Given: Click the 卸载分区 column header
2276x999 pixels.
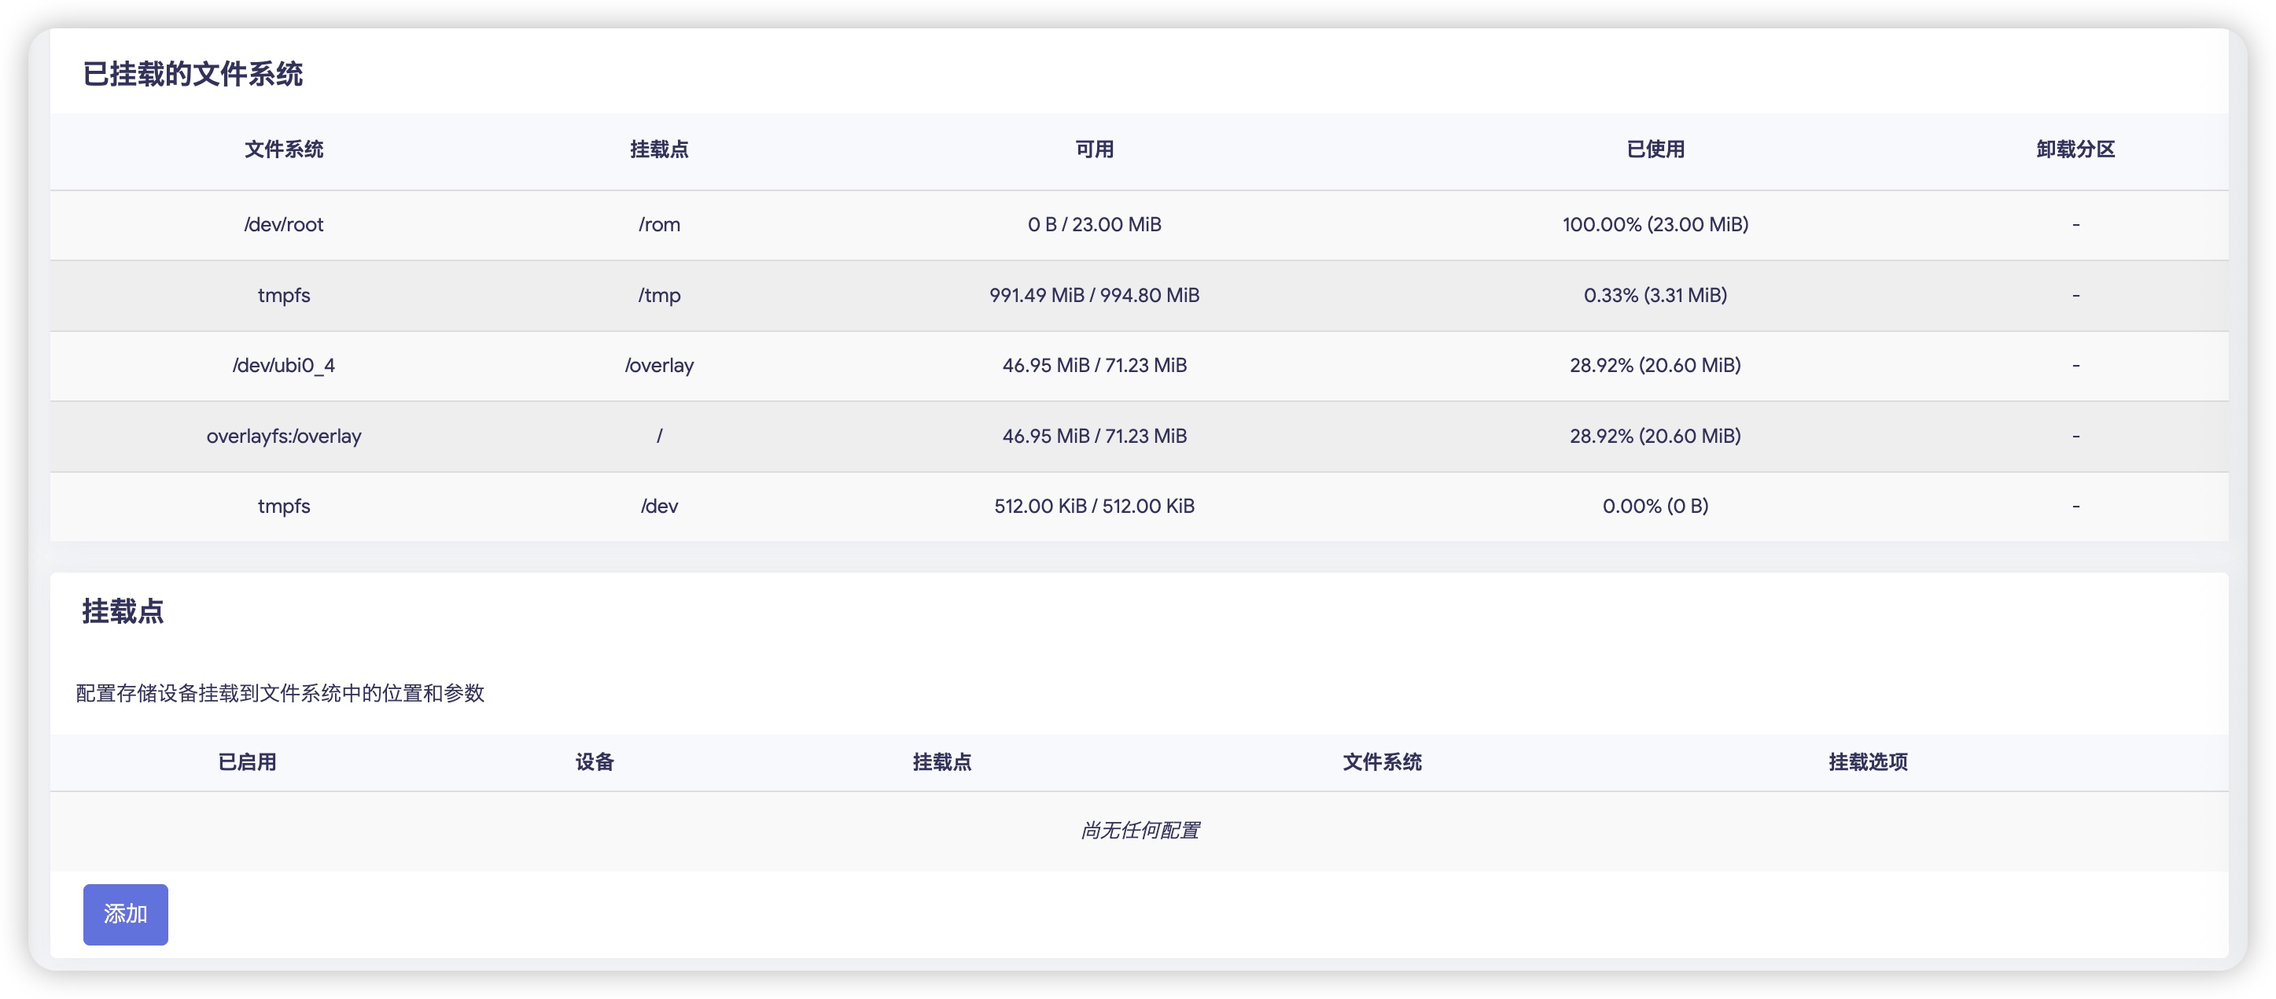Looking at the screenshot, I should (x=2075, y=149).
